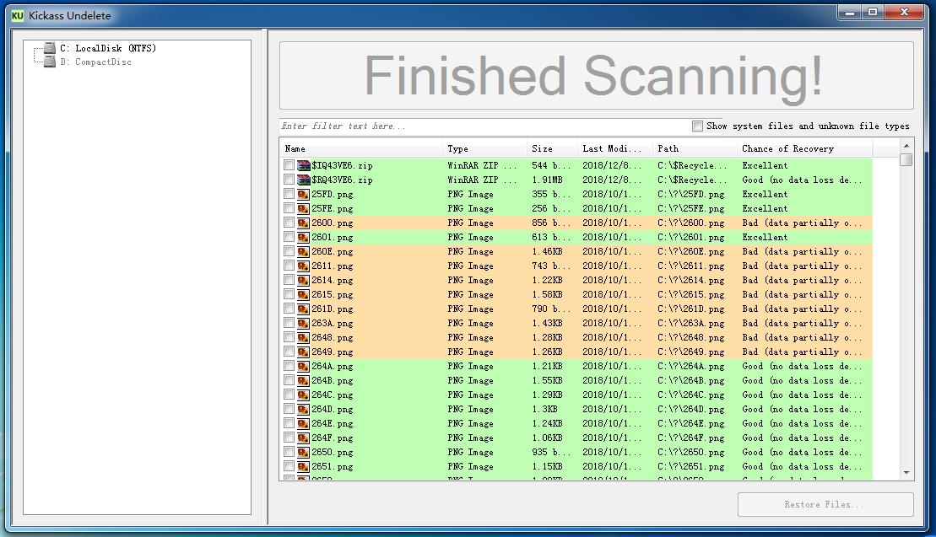Enable Show system files and unknown file types
The image size is (936, 537).
[x=697, y=126]
